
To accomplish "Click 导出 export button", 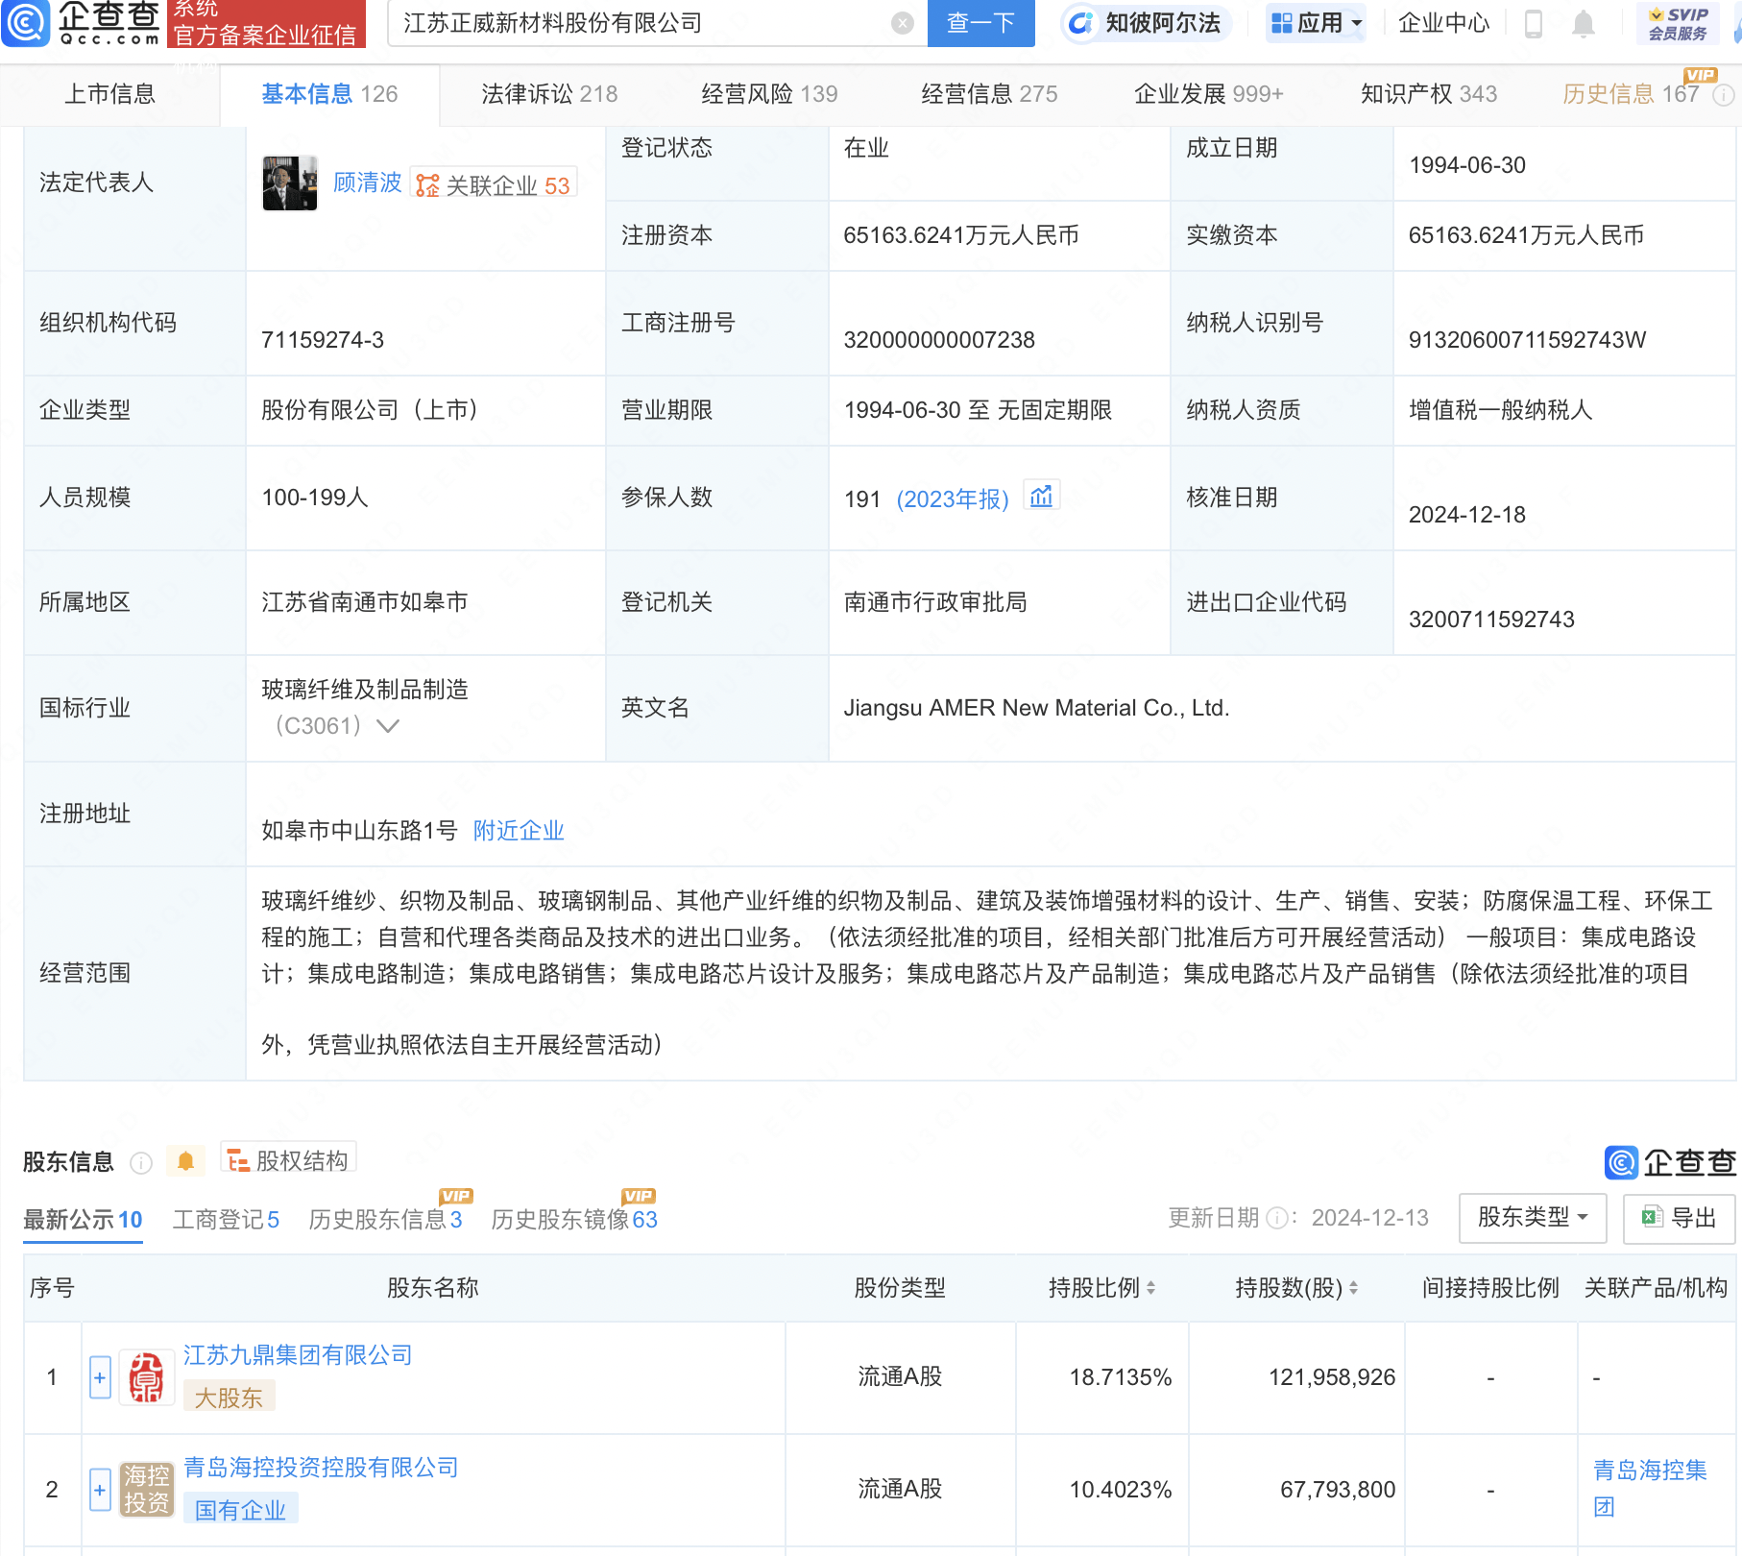I will 1679,1218.
